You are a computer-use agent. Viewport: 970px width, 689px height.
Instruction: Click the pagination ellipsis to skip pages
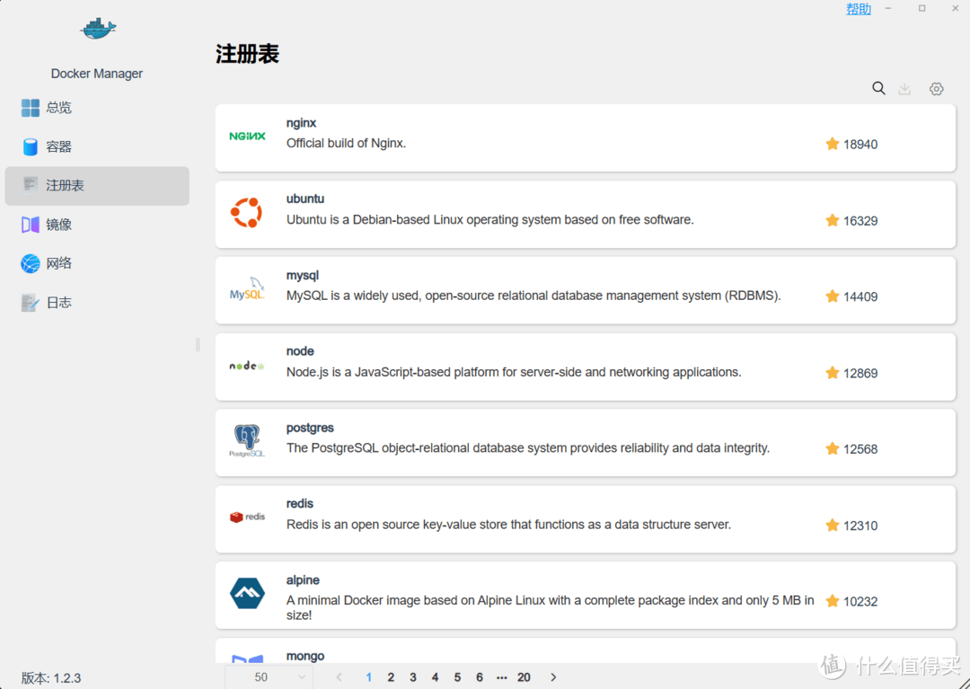(x=502, y=678)
